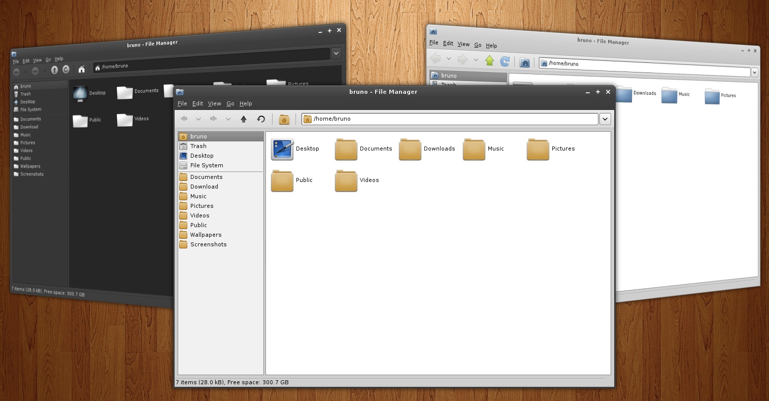This screenshot has height=401, width=769.
Task: Go to parent folder in front window
Action: [x=244, y=119]
